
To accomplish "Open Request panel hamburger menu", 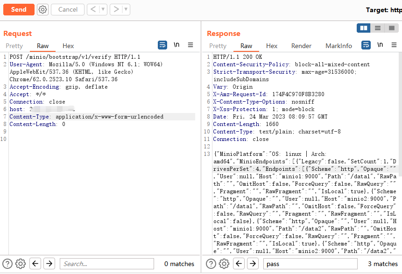I will [190, 45].
